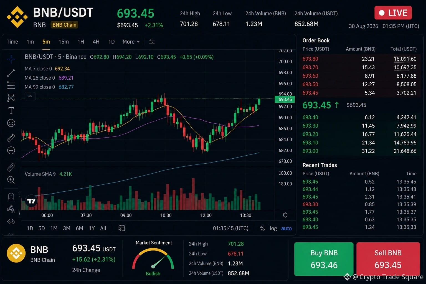Switch to the 15m timeframe
426x284 pixels.
(64, 42)
